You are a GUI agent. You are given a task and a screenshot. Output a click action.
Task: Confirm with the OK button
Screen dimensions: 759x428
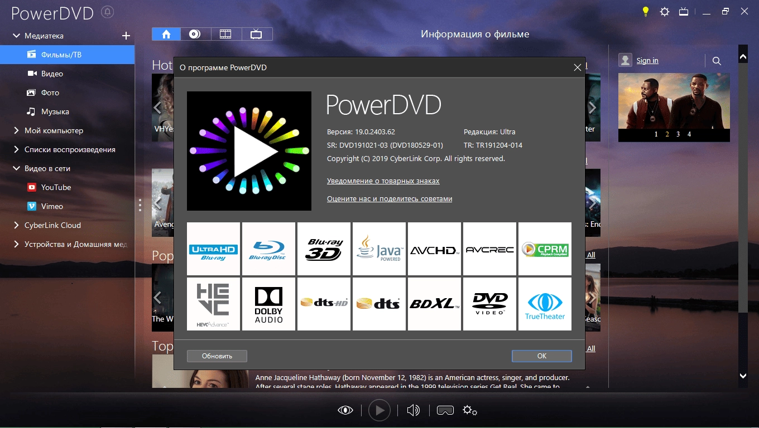click(x=542, y=356)
